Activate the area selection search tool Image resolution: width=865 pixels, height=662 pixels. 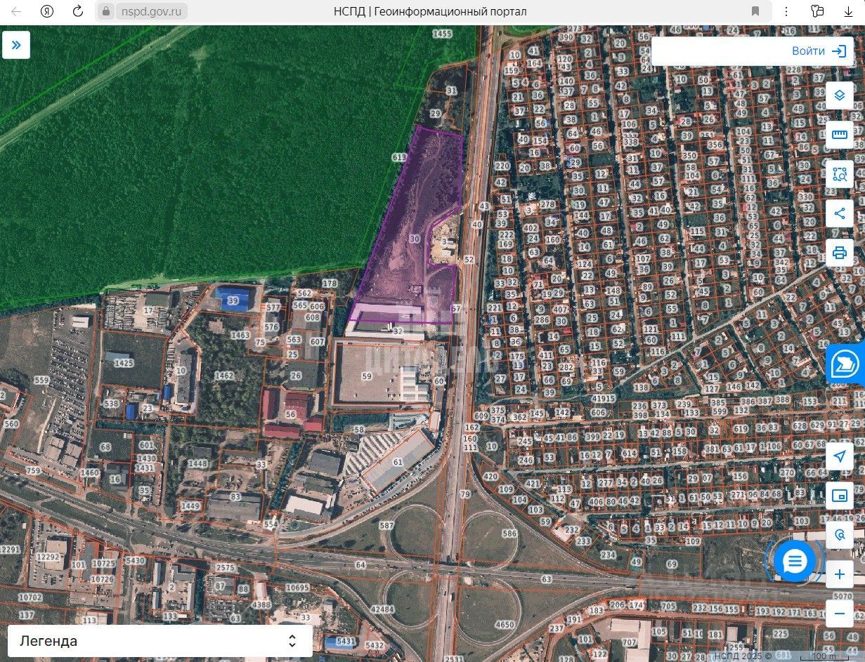click(x=839, y=174)
